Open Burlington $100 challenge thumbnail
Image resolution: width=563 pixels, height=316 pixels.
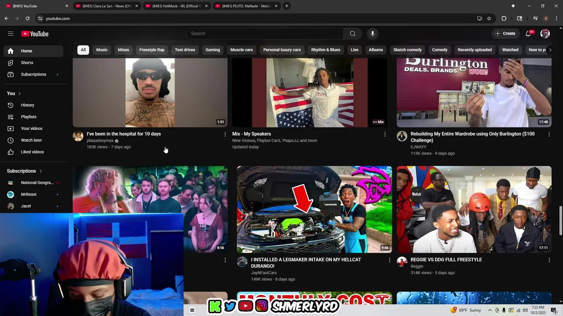coord(474,93)
